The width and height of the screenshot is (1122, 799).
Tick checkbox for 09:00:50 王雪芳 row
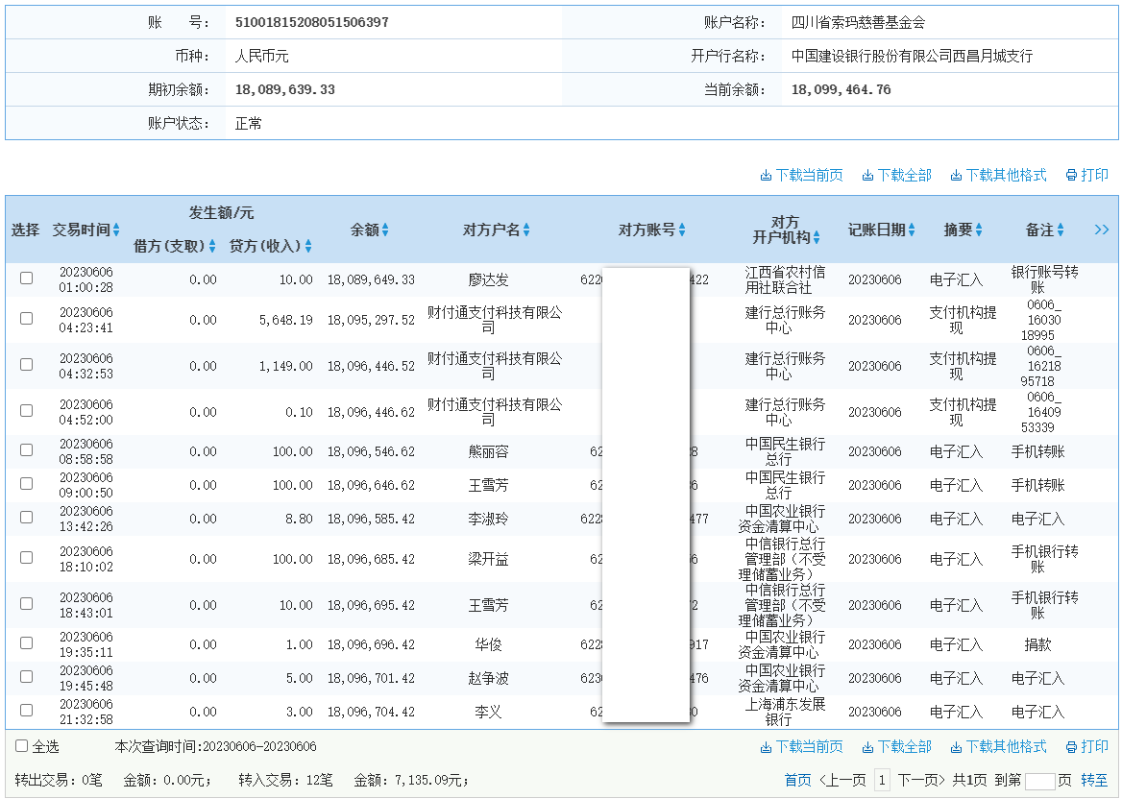(27, 484)
